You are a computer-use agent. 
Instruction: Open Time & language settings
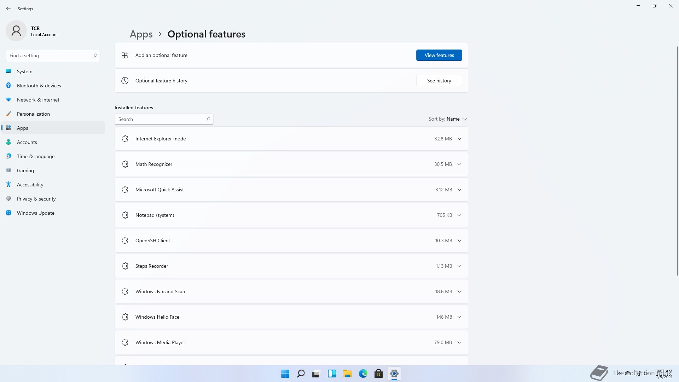(x=53, y=156)
